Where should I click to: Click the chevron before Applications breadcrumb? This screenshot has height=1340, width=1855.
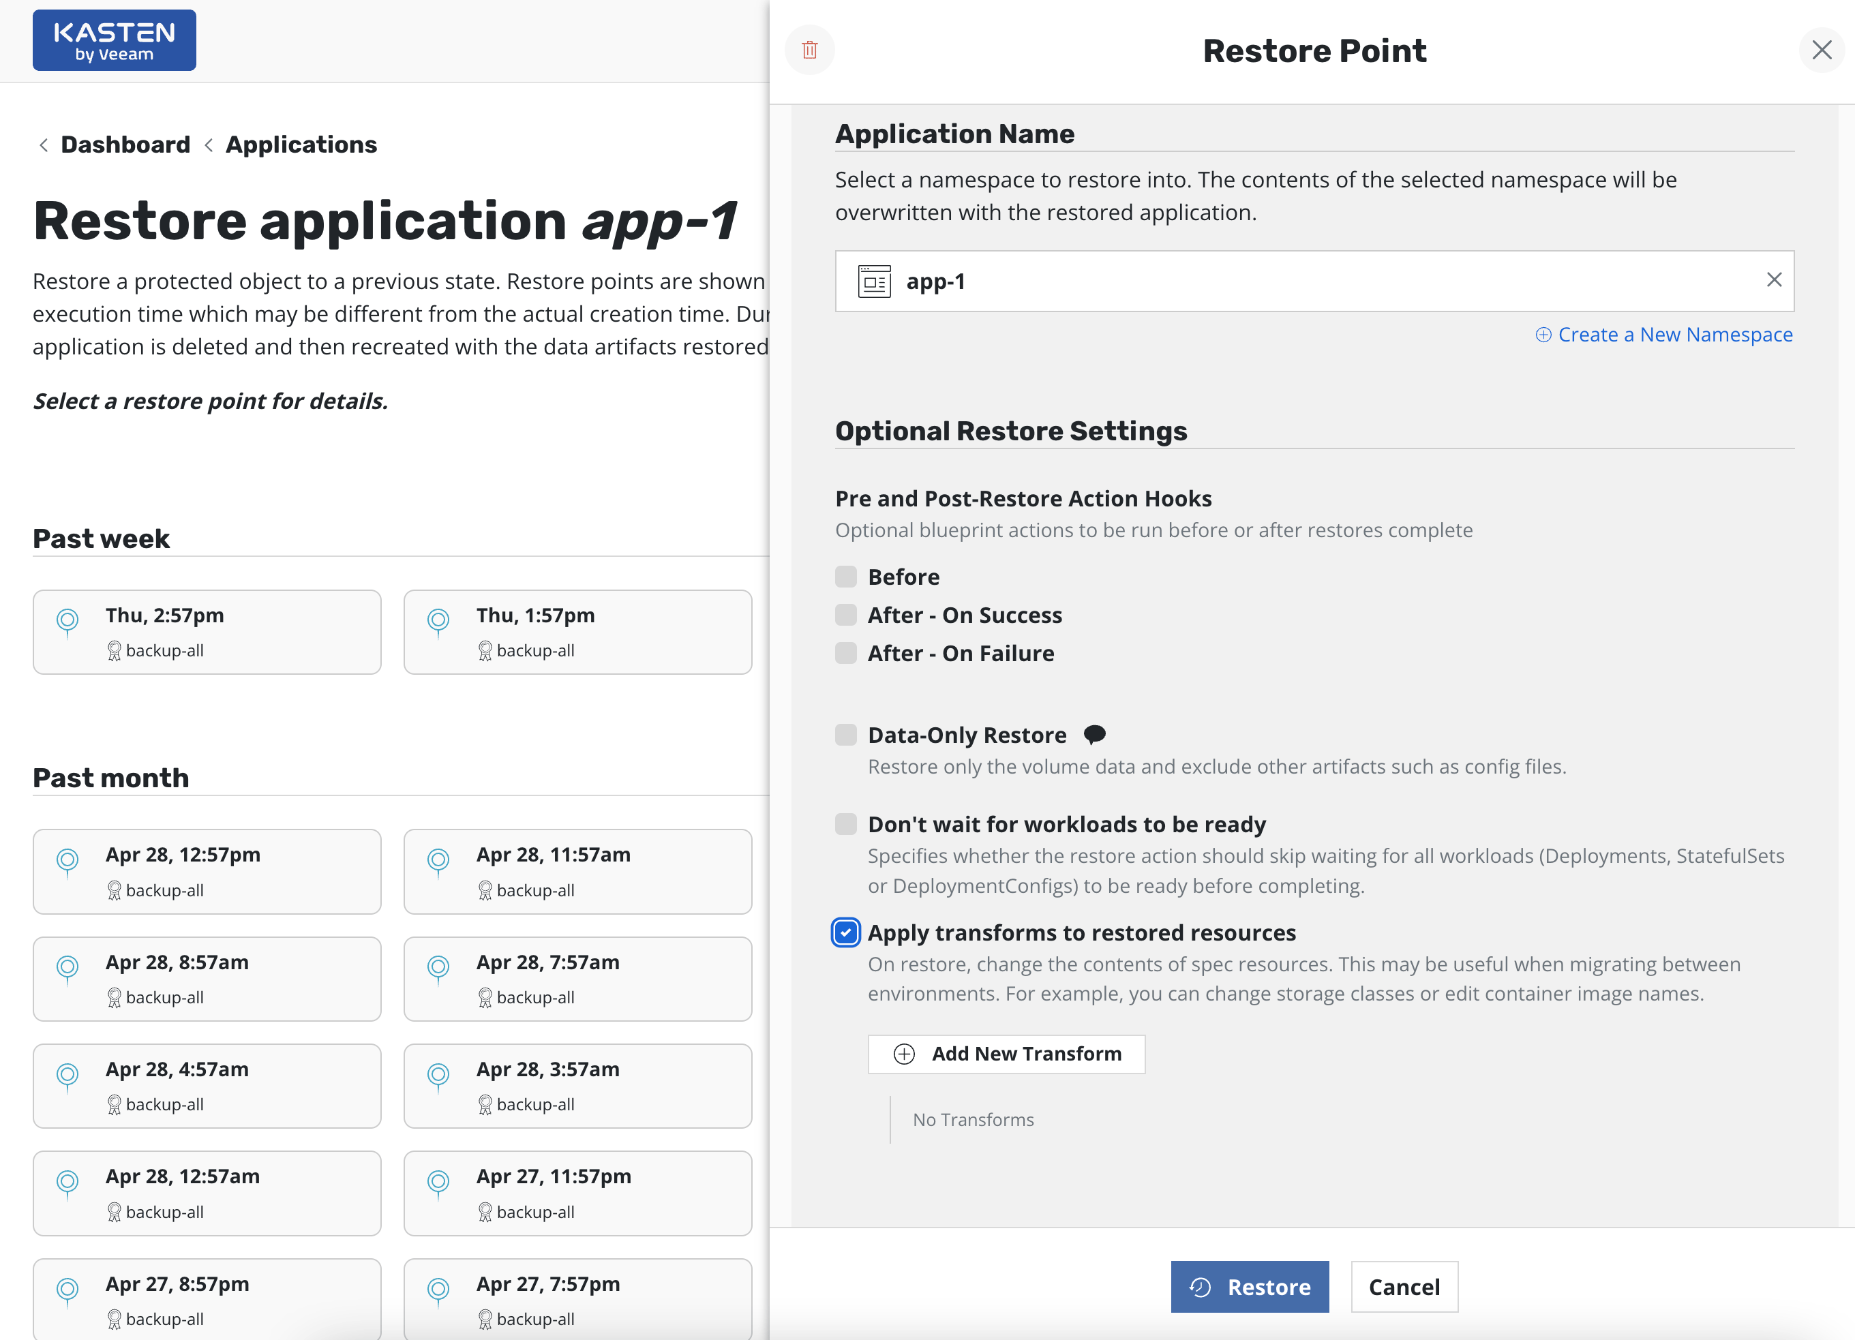[x=209, y=146]
